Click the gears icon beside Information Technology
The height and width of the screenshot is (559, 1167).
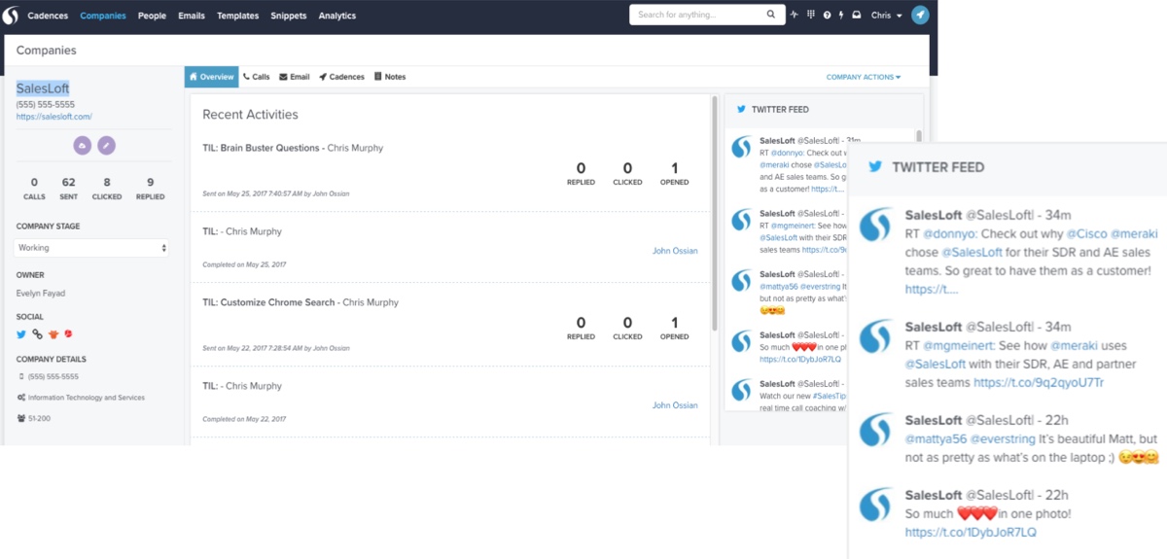[21, 398]
